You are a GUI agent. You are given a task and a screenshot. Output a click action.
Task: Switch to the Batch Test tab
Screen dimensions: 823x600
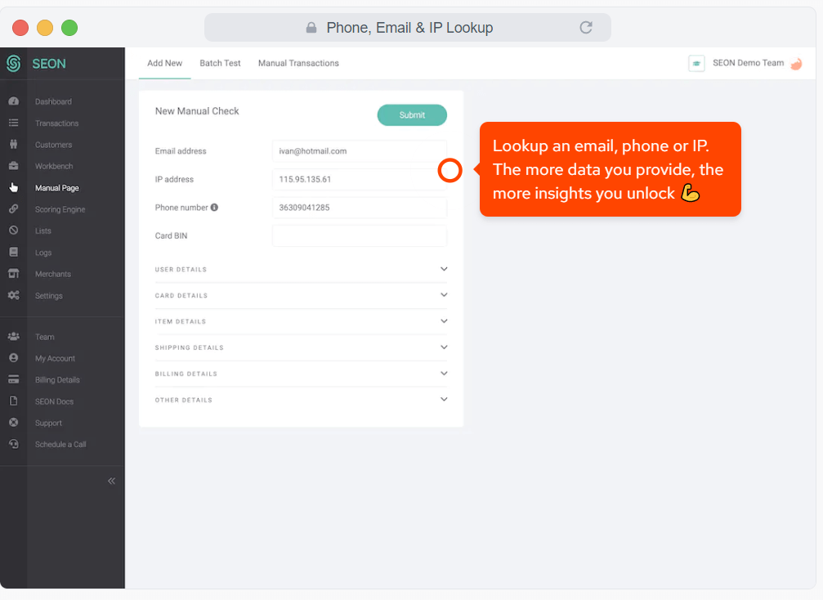pos(220,63)
